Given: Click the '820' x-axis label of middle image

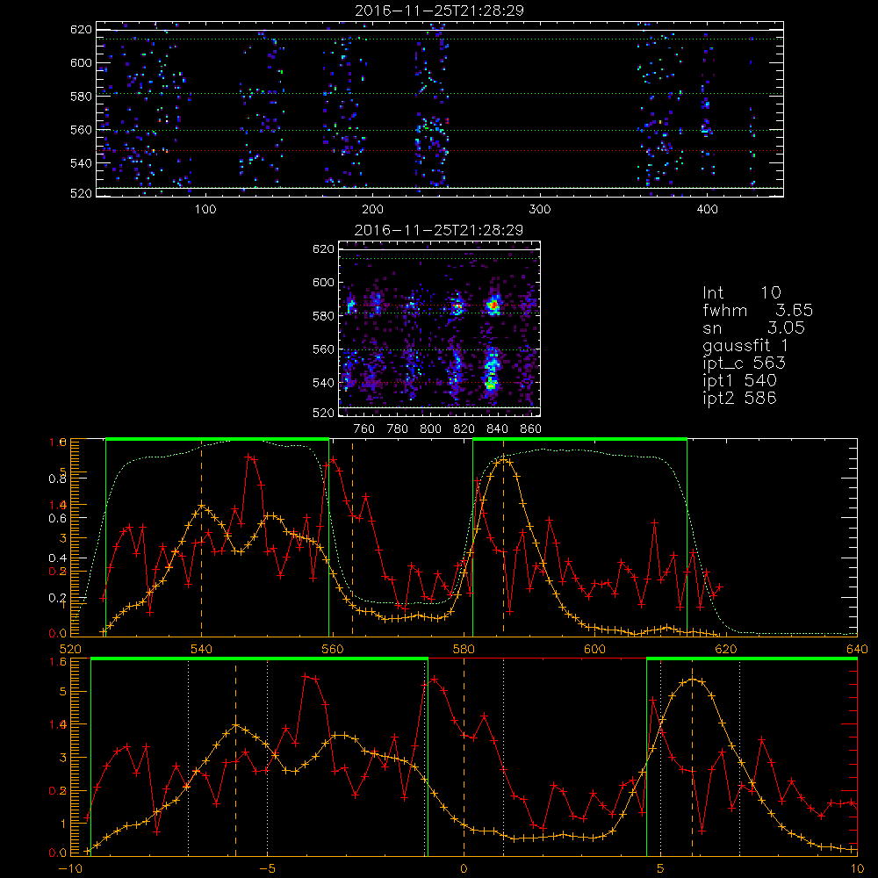Looking at the screenshot, I should [x=464, y=429].
